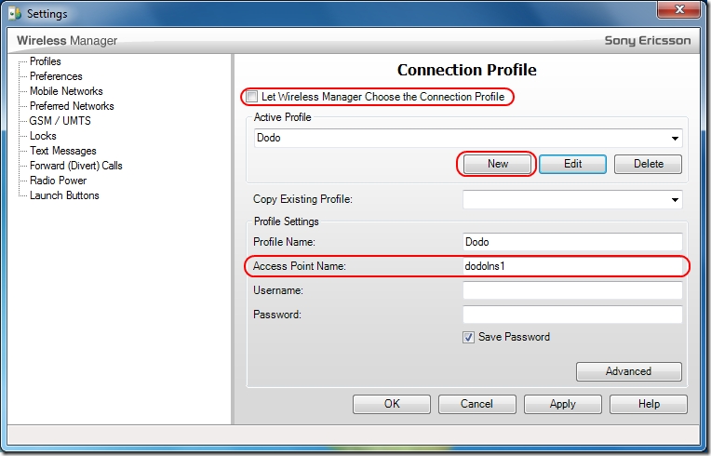The height and width of the screenshot is (456, 711).
Task: Click the New profile button
Action: pyautogui.click(x=497, y=164)
